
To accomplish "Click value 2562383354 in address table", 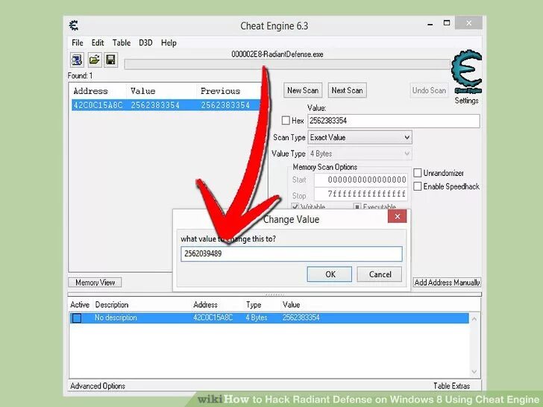I will pyautogui.click(x=301, y=318).
